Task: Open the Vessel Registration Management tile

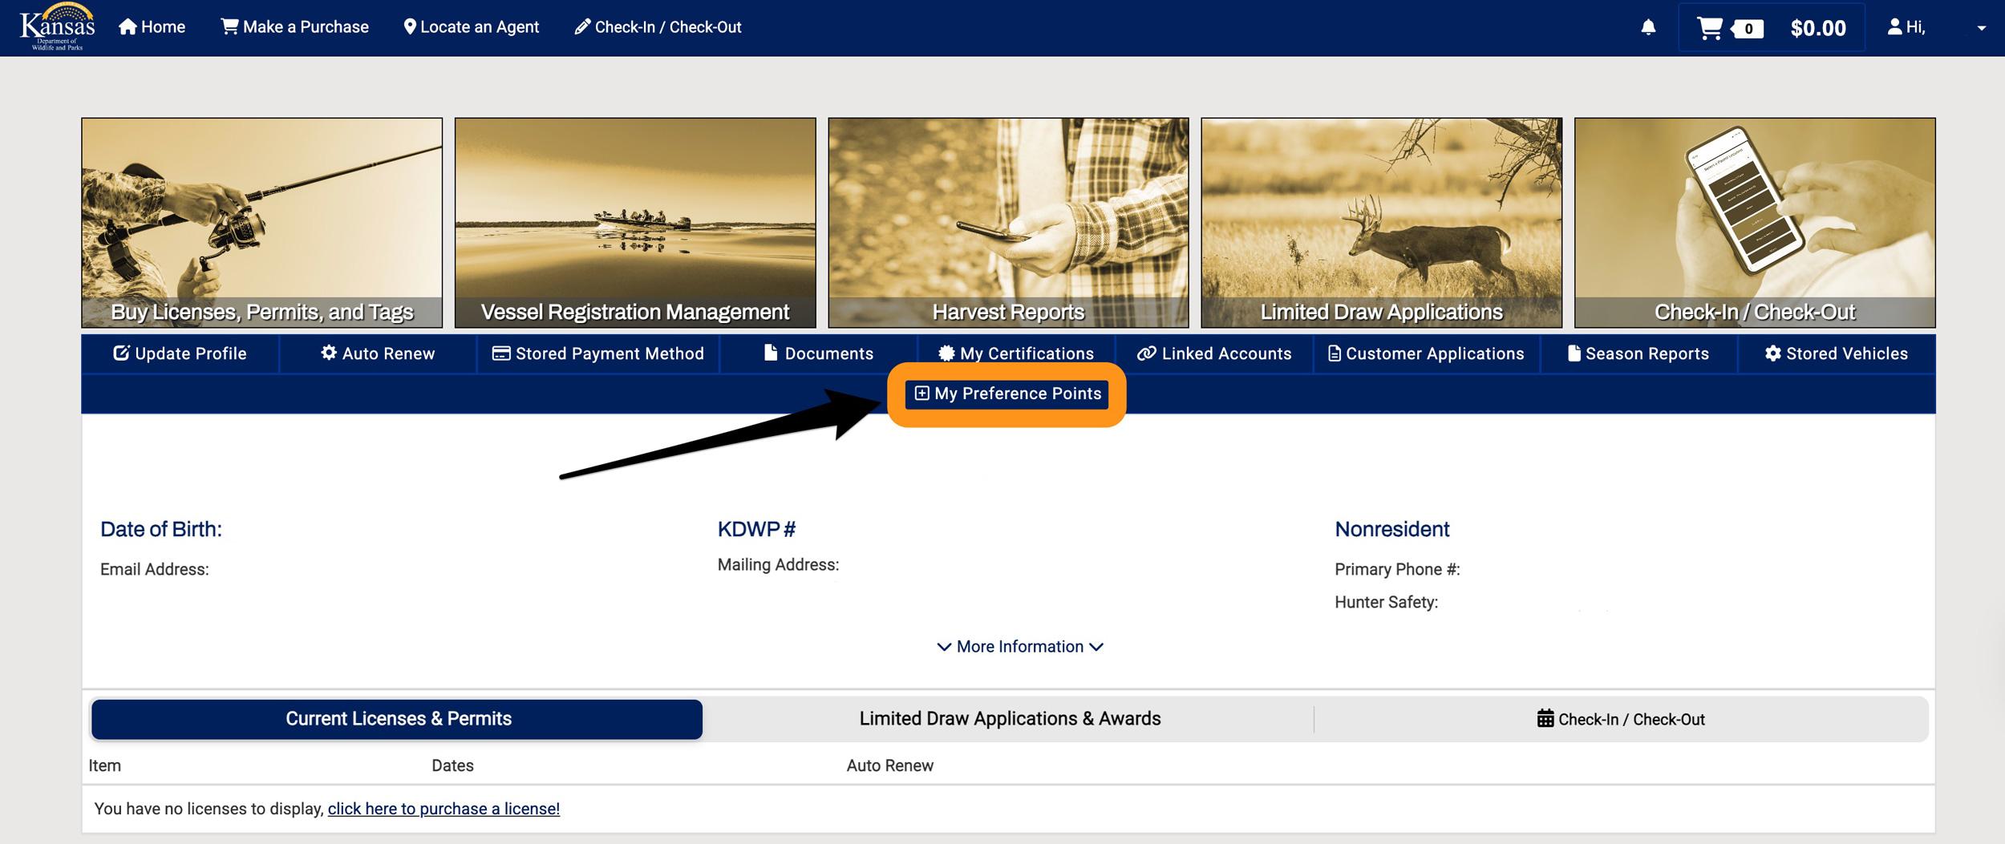Action: coord(634,223)
